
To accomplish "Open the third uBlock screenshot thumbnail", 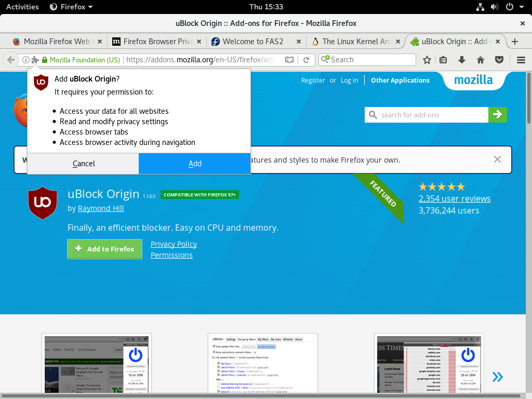I will (x=429, y=364).
